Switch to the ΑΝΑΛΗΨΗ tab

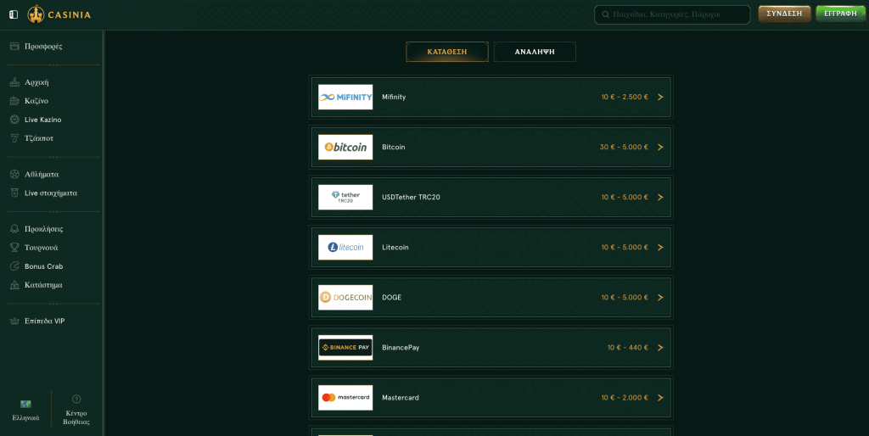(x=535, y=52)
